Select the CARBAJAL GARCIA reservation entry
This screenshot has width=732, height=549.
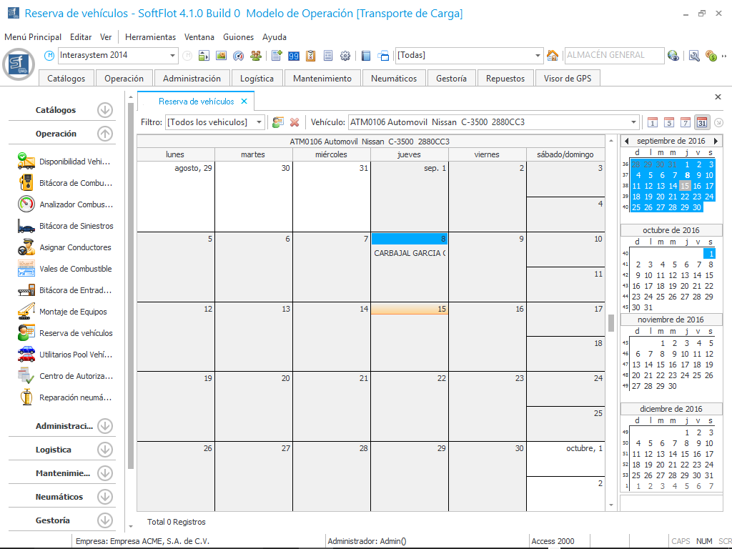pyautogui.click(x=410, y=253)
